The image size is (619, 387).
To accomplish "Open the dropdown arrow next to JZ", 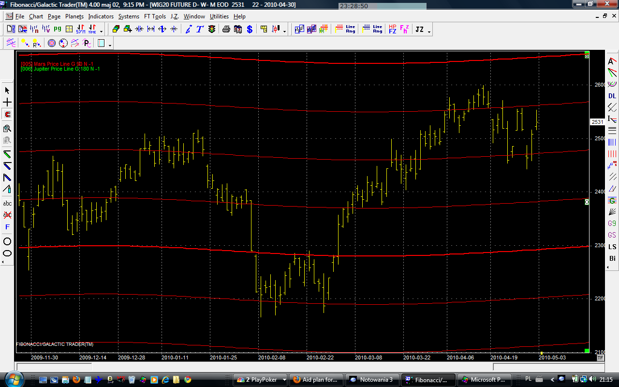I will [x=429, y=31].
